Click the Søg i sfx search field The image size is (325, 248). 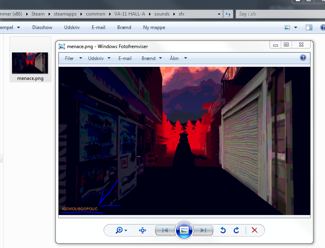279,14
